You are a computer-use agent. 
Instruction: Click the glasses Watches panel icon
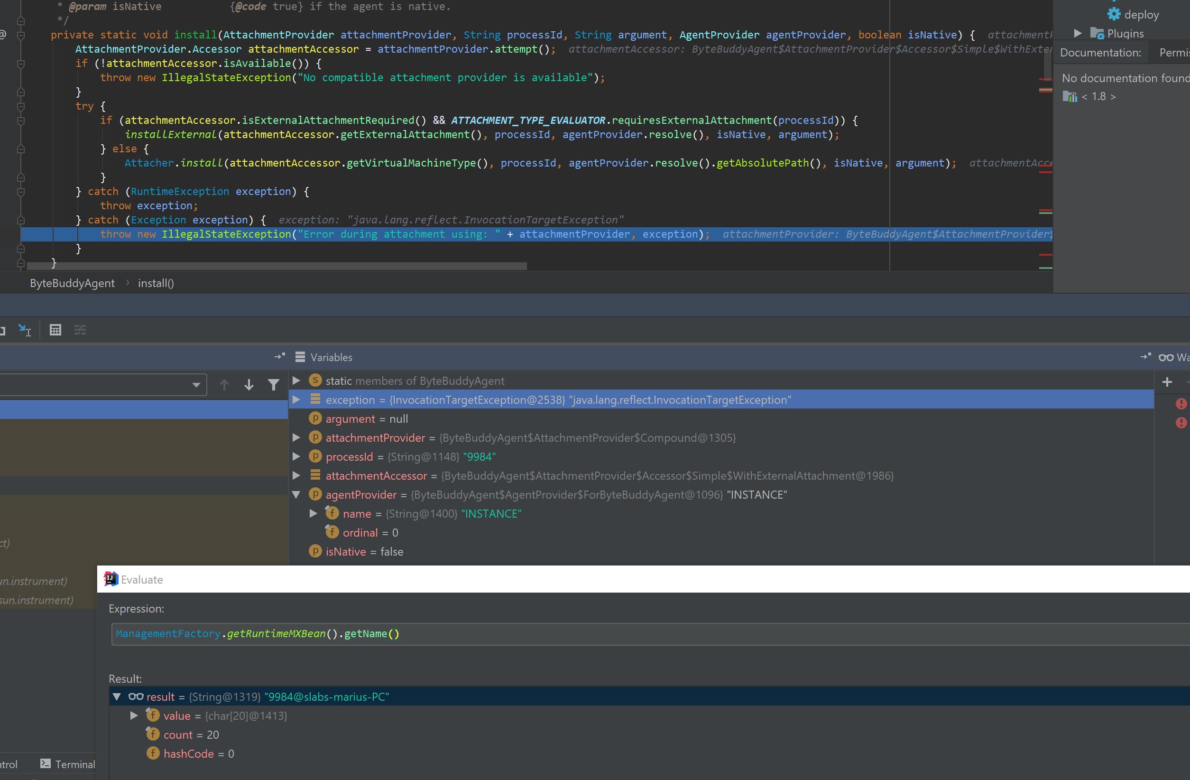1166,357
